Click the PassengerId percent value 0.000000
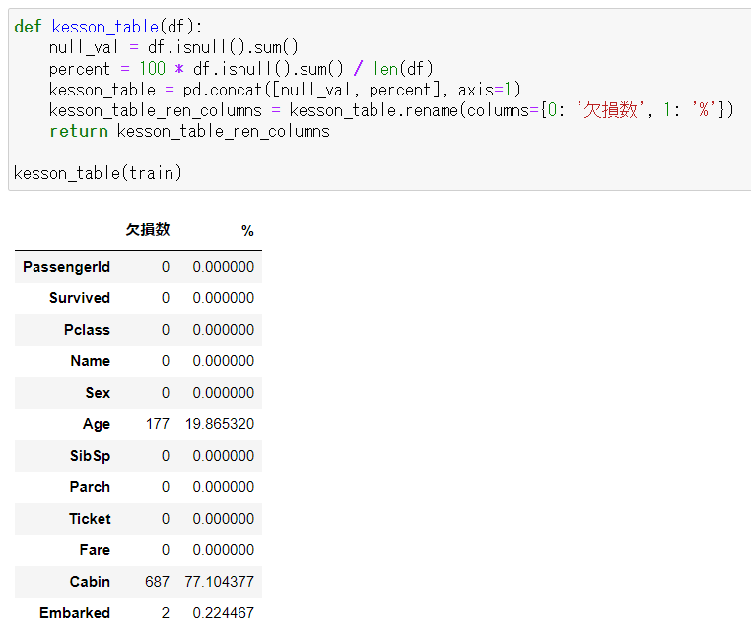751x633 pixels. click(x=224, y=267)
